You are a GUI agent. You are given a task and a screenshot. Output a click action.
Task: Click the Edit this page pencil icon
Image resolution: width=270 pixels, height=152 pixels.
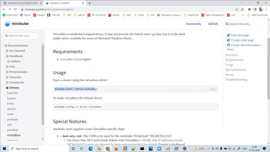[228, 35]
